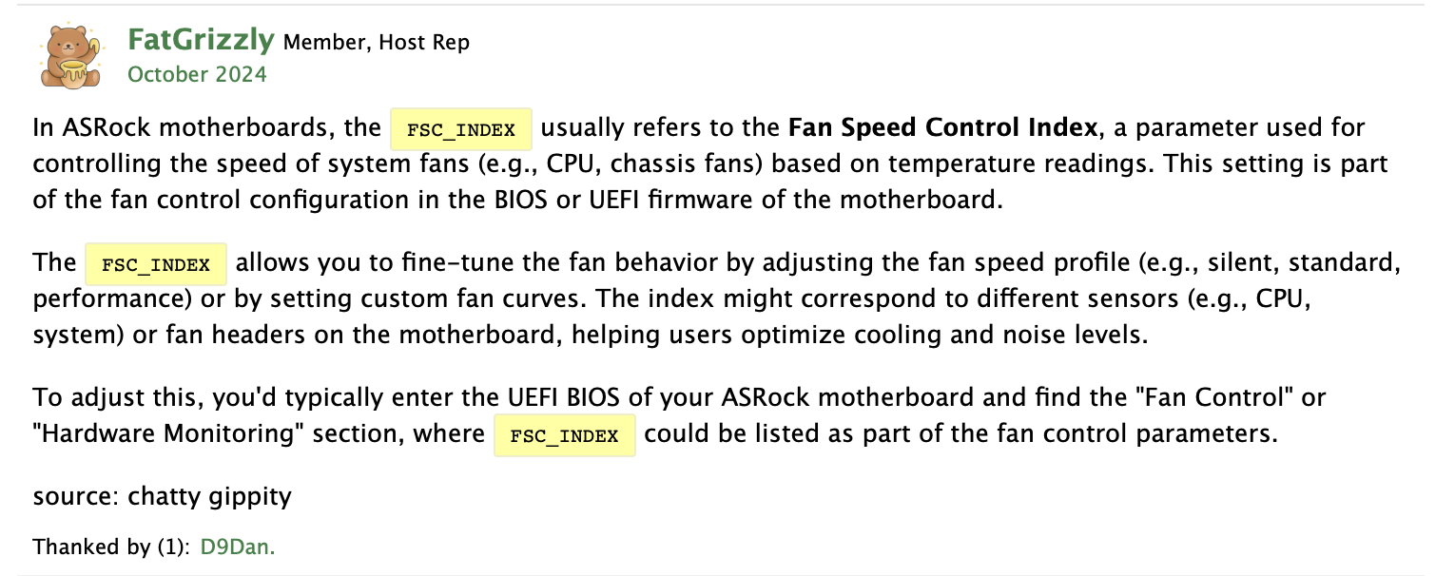Viewport: 1455px width, 576px height.
Task: Click the bold "Fan Speed Control Index" text
Action: click(x=942, y=127)
